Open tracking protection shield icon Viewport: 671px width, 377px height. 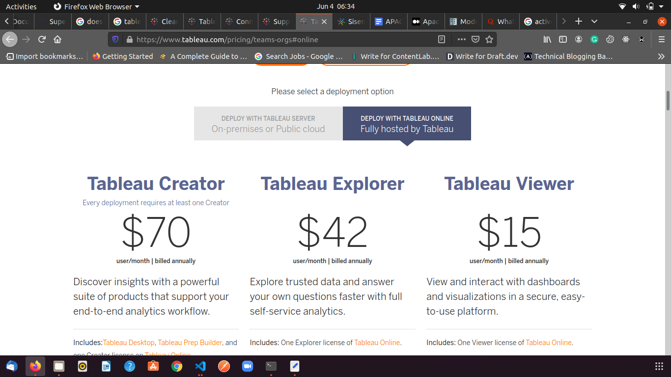pos(115,39)
